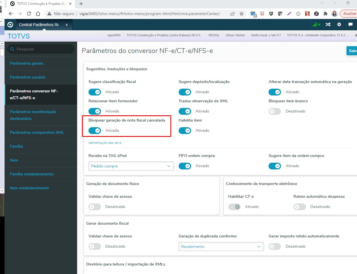Toggle the Habilitar CT-e switch
This screenshot has width=357, height=274.
[235, 207]
